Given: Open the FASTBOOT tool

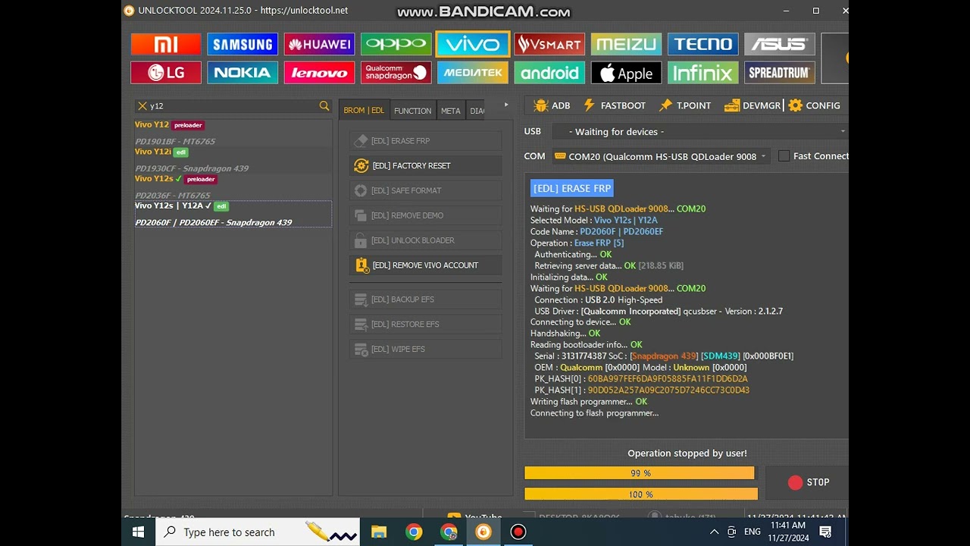Looking at the screenshot, I should coord(615,105).
